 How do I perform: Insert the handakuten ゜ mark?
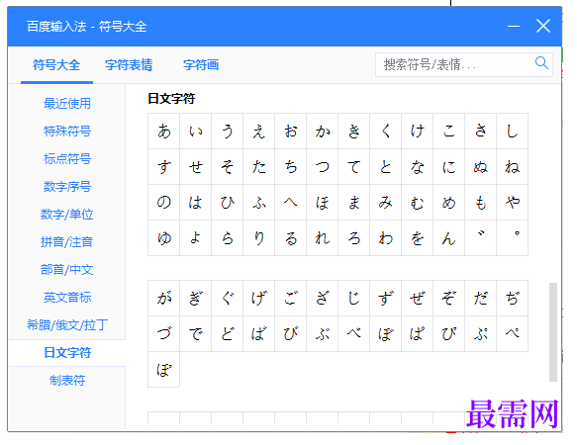[x=512, y=238]
